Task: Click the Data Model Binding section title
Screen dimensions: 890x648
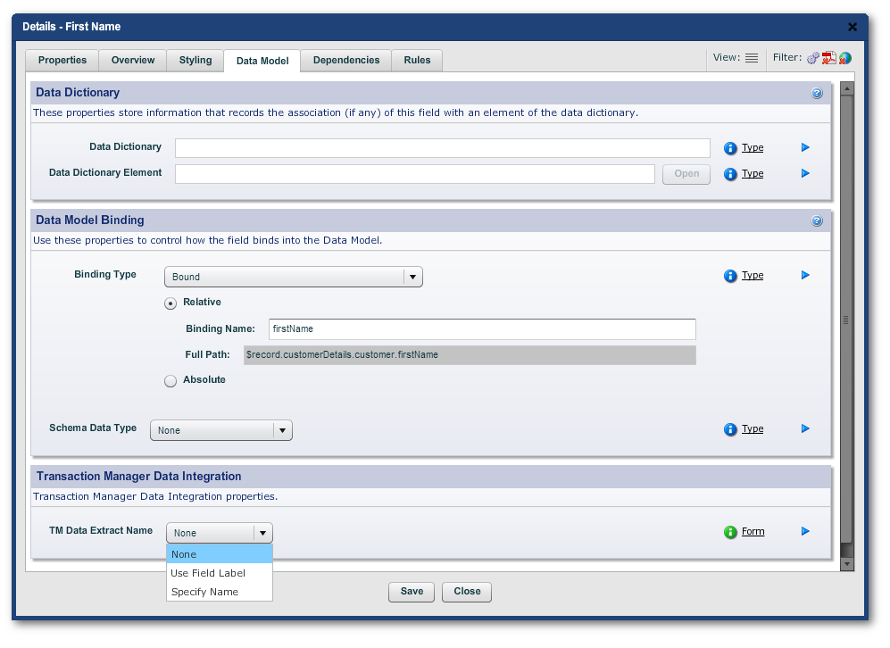Action: click(x=89, y=220)
